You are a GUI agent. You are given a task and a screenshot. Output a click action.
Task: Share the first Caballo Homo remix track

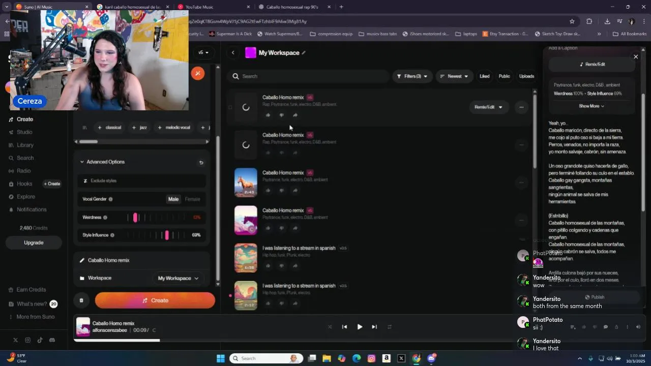[x=295, y=115]
